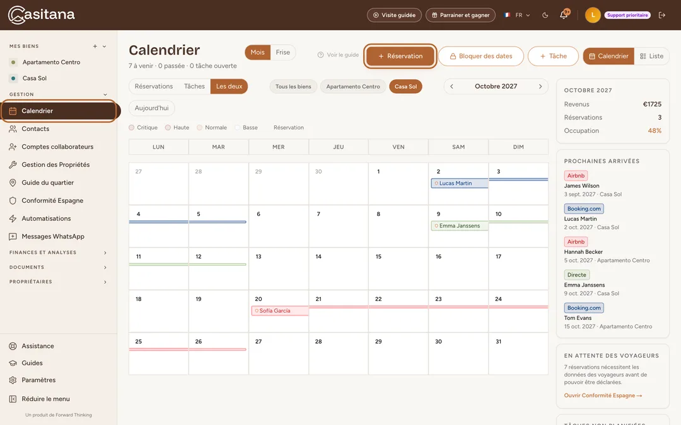
Task: Open FR language dropdown
Action: (517, 15)
